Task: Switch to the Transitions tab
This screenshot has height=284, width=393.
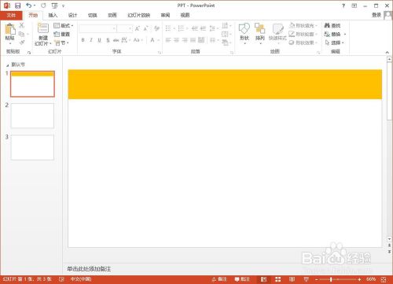Action: pyautogui.click(x=92, y=15)
